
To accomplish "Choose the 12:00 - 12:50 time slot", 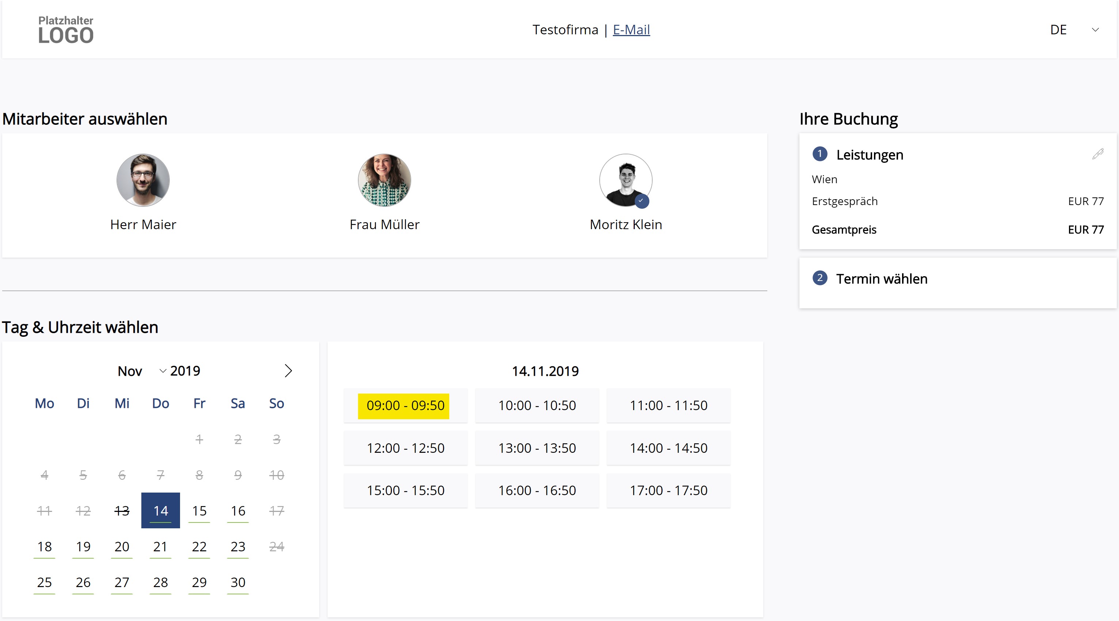I will click(405, 448).
